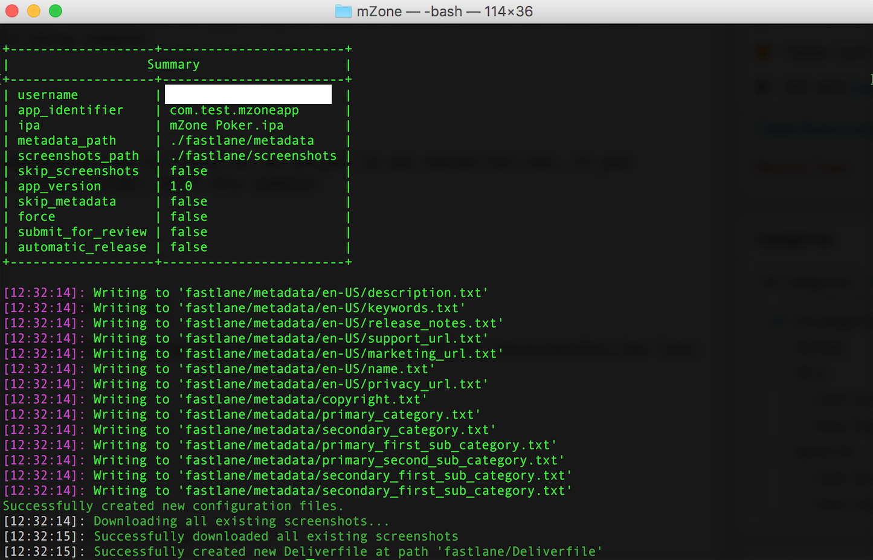Select the 'screenshots_path' row label
The image size is (873, 560).
(79, 156)
